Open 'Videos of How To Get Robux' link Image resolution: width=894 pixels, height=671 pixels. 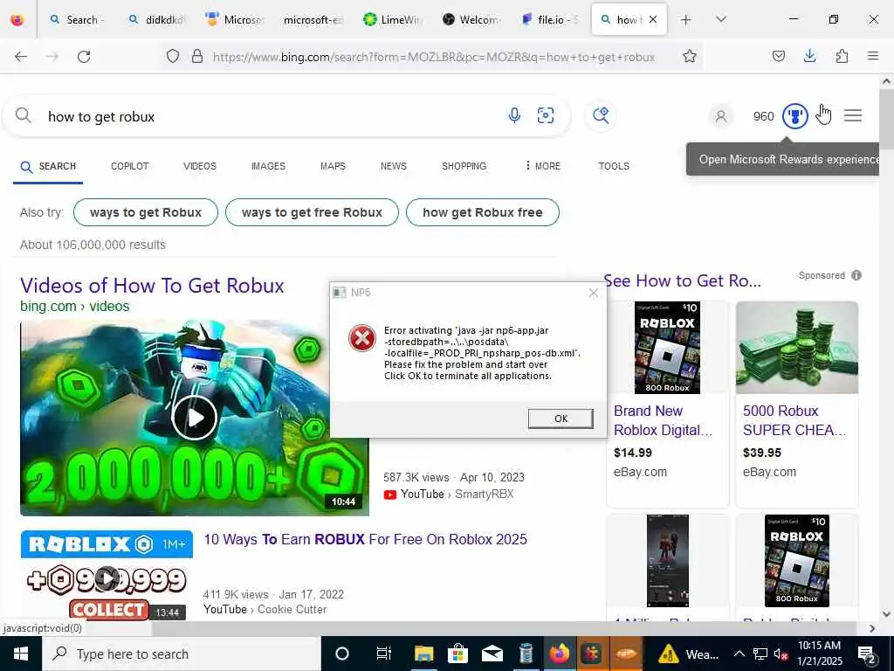(152, 286)
